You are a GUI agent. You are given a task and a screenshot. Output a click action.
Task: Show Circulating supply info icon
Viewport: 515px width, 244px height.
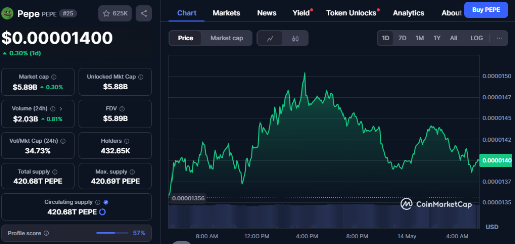pyautogui.click(x=98, y=202)
